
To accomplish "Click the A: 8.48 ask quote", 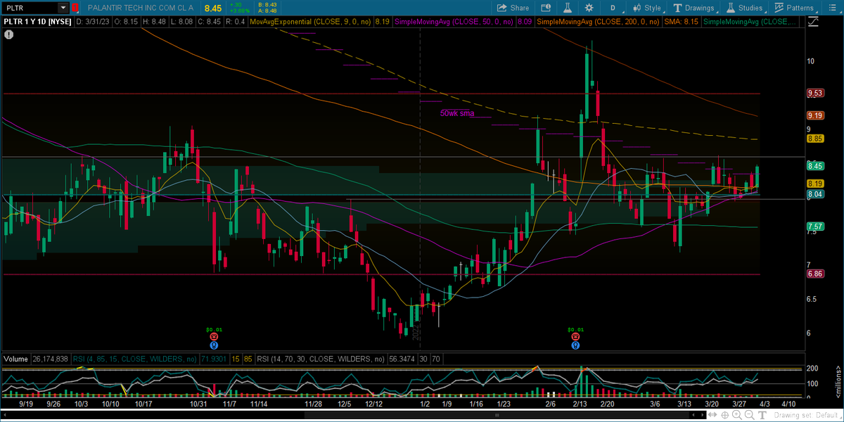I will pos(267,11).
